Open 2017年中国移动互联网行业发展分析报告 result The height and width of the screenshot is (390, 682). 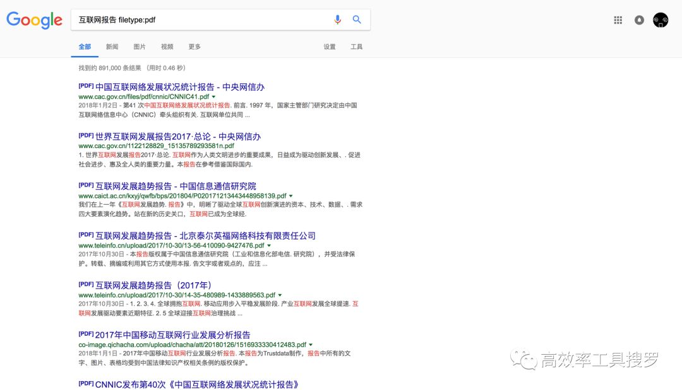pos(172,335)
